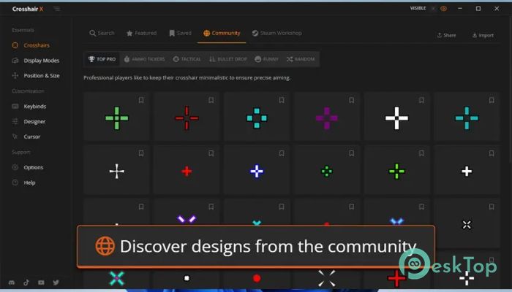Select the purple plus crosshair
Image resolution: width=512 pixels, height=292 pixels.
[327, 118]
